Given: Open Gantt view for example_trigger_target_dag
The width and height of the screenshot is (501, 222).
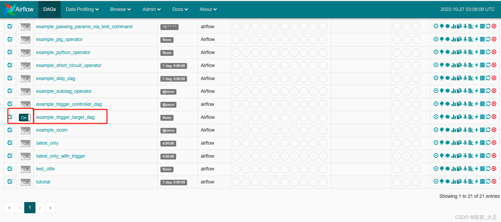Looking at the screenshot, I should click(x=471, y=117).
